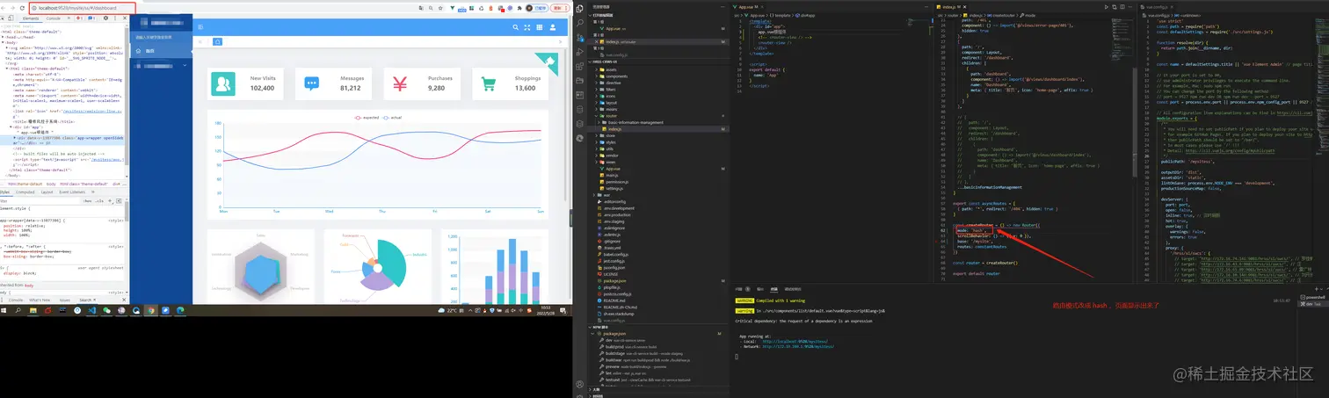Screen dimensions: 1329x398
Task: Reload the page in Chrome
Action: pos(22,8)
